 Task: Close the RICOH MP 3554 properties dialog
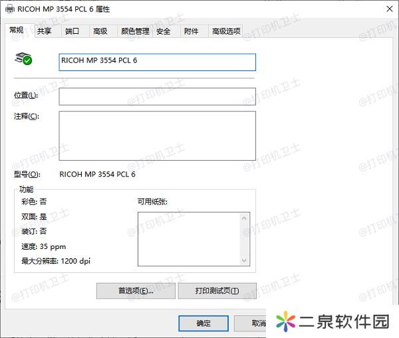389,9
